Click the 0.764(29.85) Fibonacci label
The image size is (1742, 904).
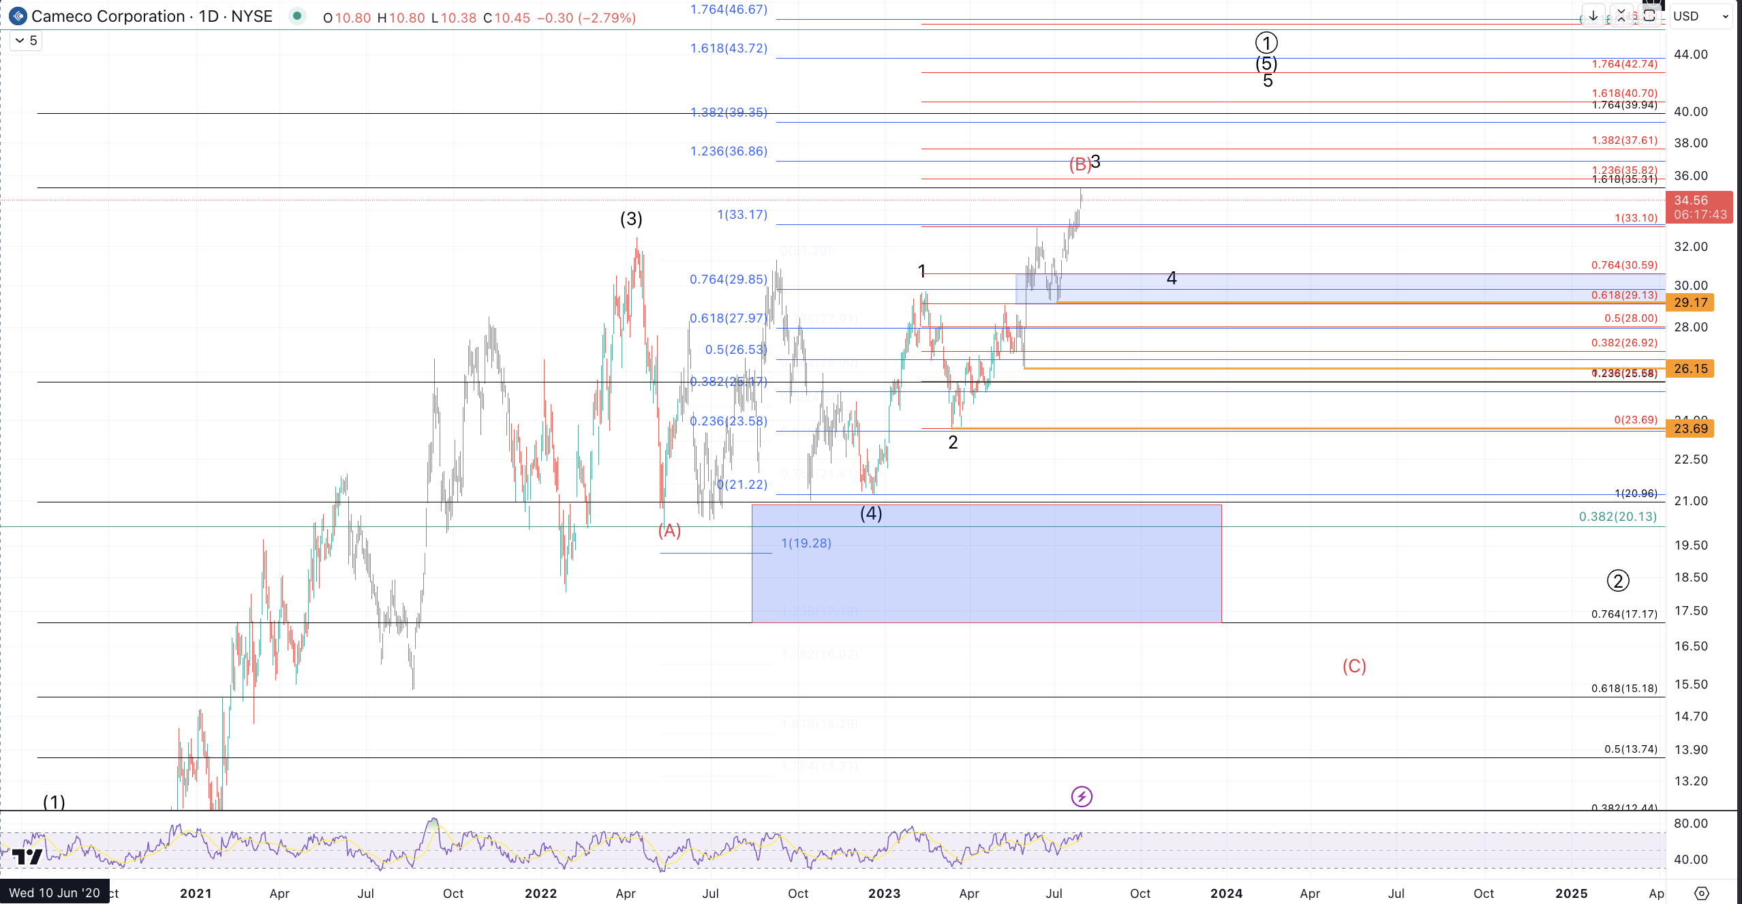pyautogui.click(x=729, y=280)
